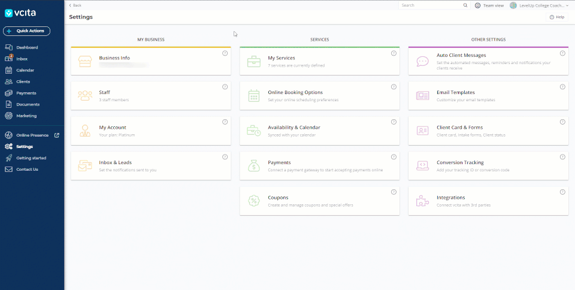
Task: Click the Online Booking Options calendar icon
Action: pyautogui.click(x=254, y=96)
